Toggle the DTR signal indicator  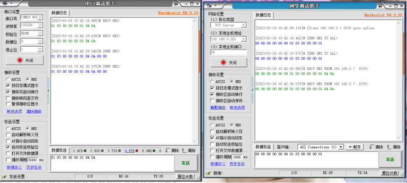(132, 150)
